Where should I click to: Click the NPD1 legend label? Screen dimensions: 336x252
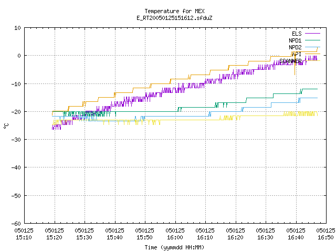(x=295, y=40)
